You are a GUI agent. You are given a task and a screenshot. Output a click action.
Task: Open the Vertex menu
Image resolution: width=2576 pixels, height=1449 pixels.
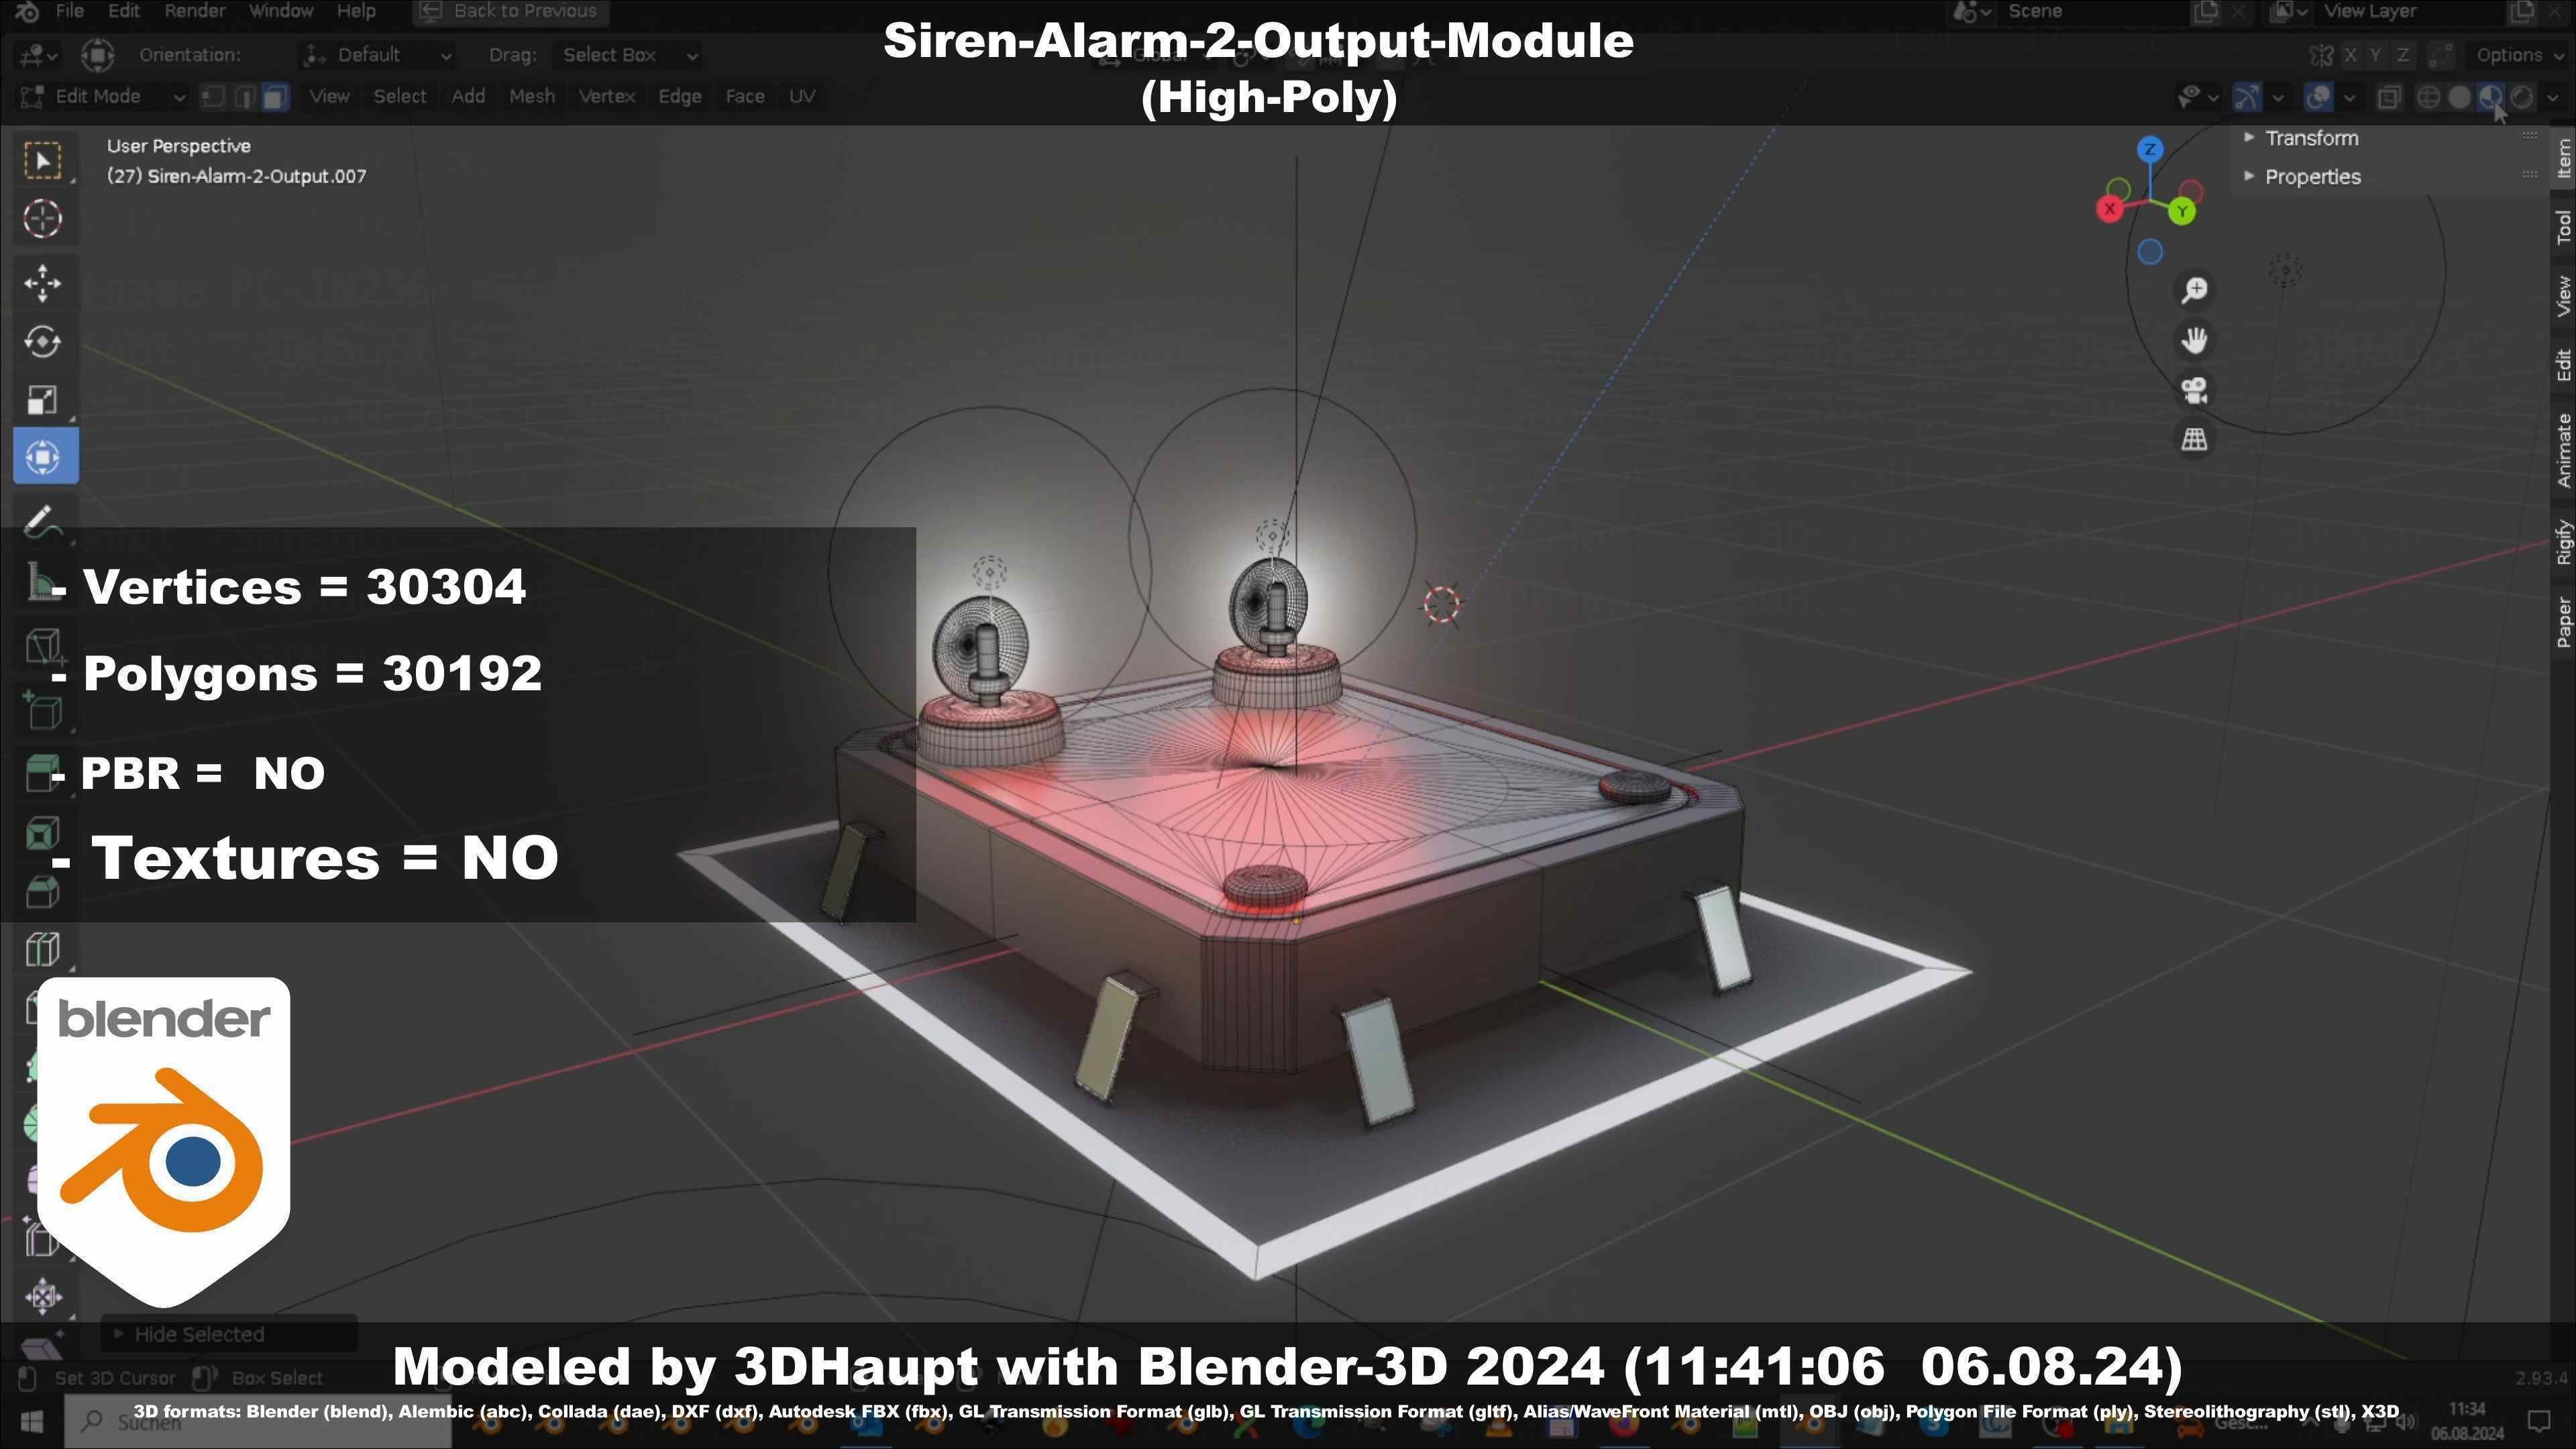pos(607,96)
